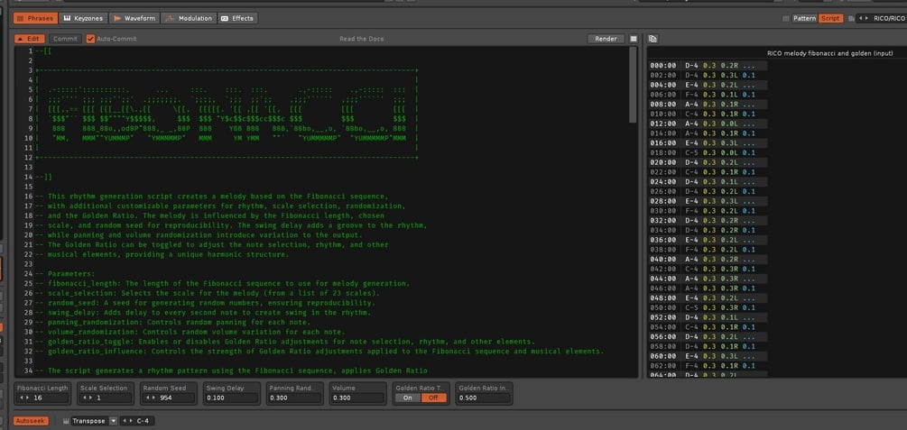Click the Phrases tab icon
The width and height of the screenshot is (907, 430).
click(20, 19)
